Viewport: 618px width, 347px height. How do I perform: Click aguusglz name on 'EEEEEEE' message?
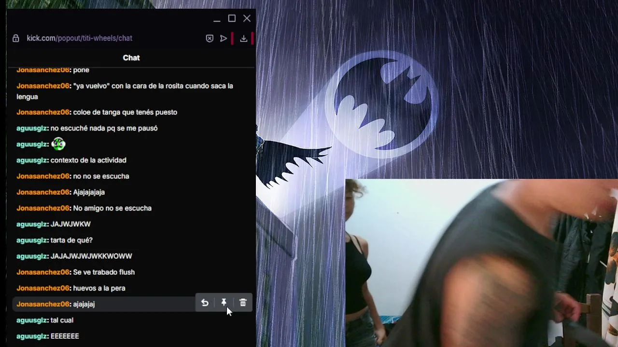tap(32, 336)
